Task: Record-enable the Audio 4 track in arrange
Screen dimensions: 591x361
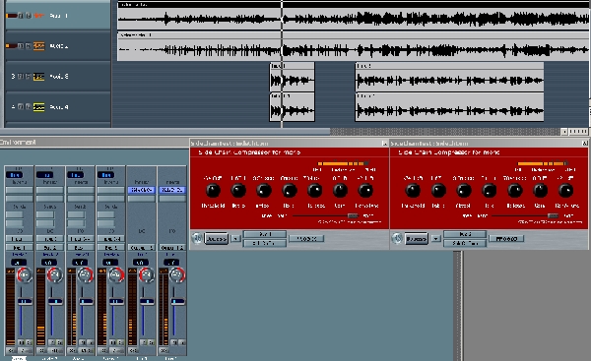Action: click(28, 107)
